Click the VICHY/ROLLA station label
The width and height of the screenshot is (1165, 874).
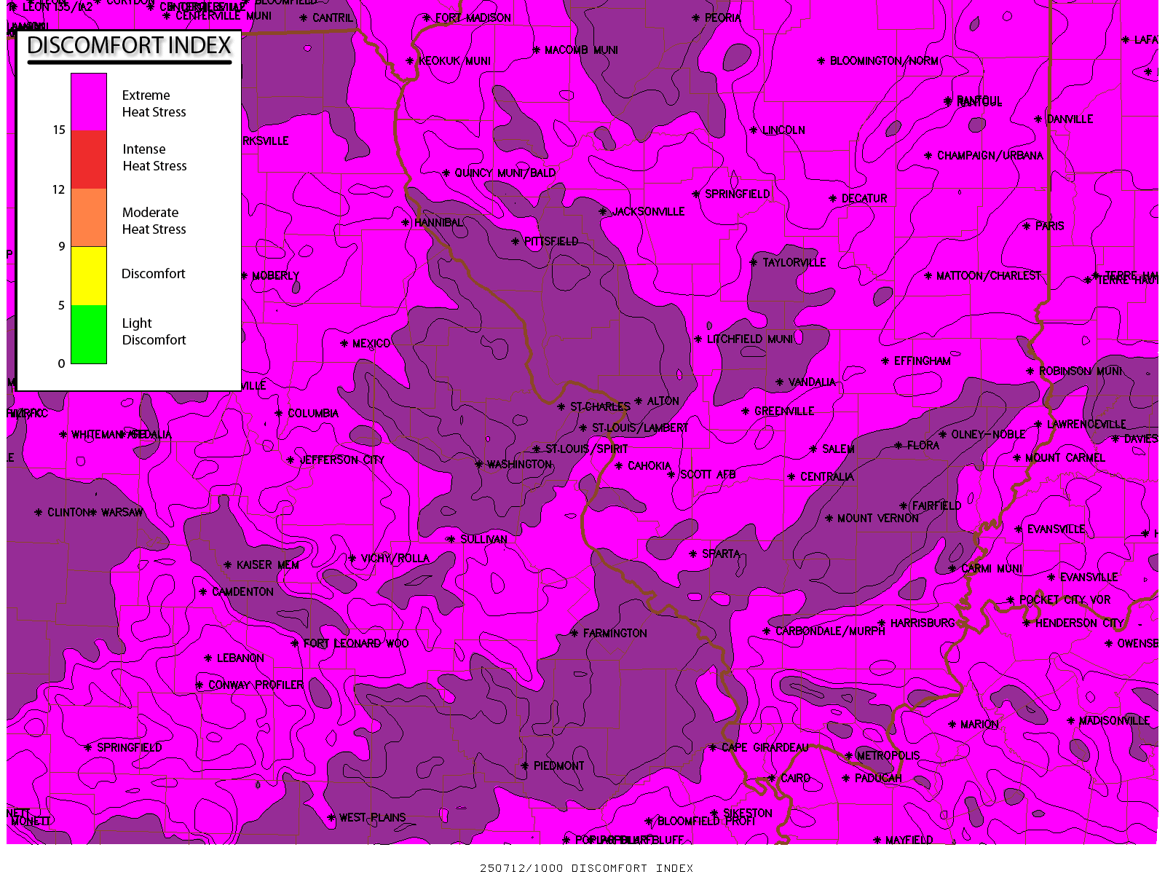[x=395, y=559]
